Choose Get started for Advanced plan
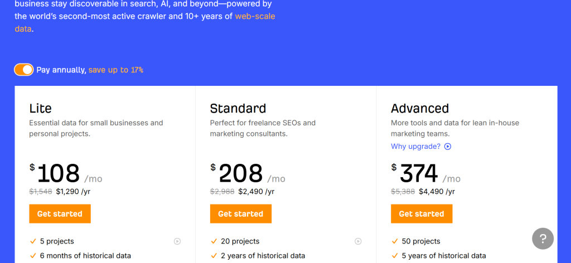 pos(421,214)
